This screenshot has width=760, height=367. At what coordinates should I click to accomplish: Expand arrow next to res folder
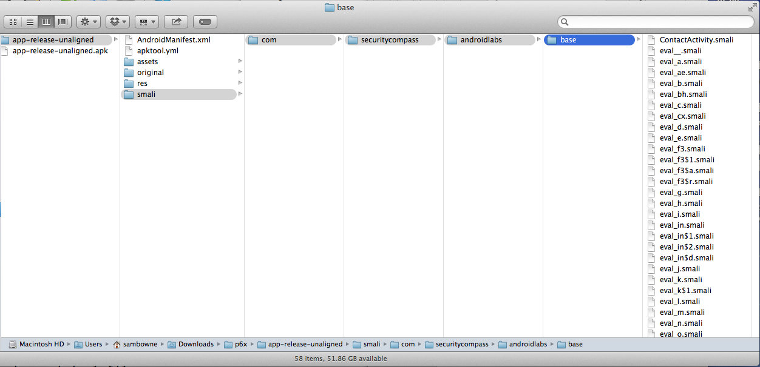pos(240,83)
